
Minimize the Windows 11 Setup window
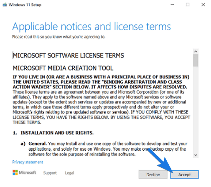[172, 5]
